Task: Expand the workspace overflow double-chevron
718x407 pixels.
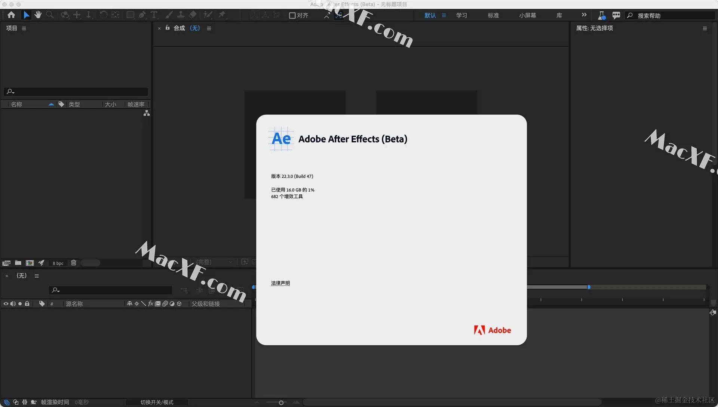Action: point(584,15)
